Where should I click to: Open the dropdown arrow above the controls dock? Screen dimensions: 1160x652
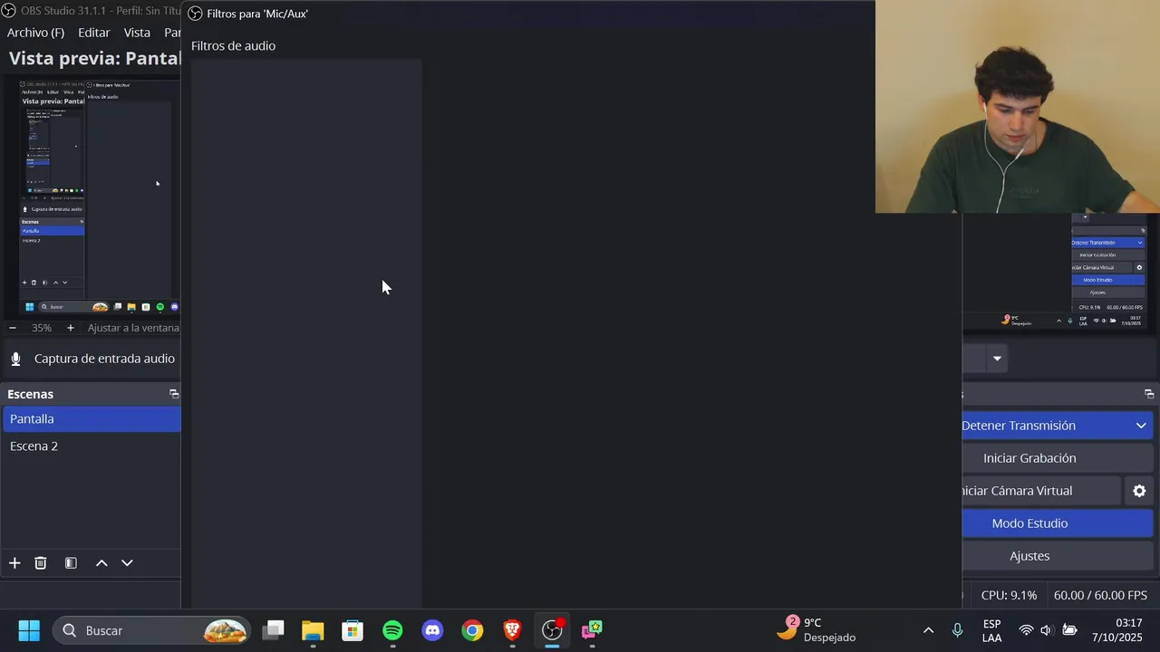point(997,359)
